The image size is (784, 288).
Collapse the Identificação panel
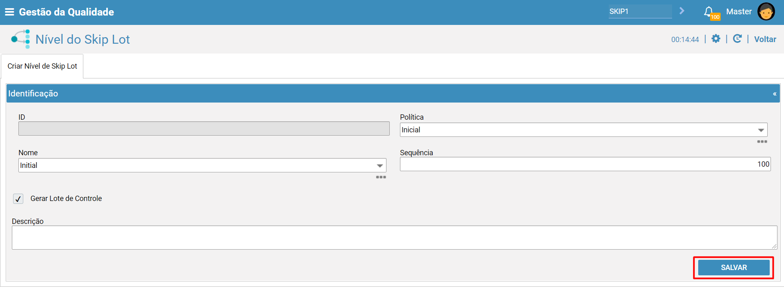pyautogui.click(x=774, y=94)
